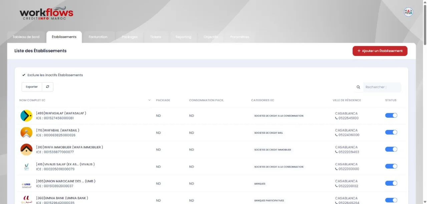Toggle status switch for Umnia Bank
The width and height of the screenshot is (427, 204).
tap(391, 200)
